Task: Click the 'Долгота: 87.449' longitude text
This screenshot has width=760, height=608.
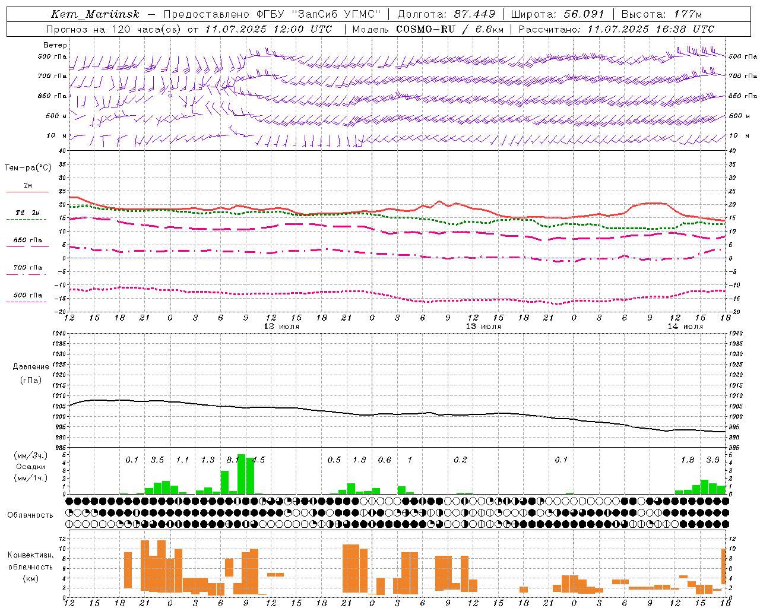Action: 446,14
